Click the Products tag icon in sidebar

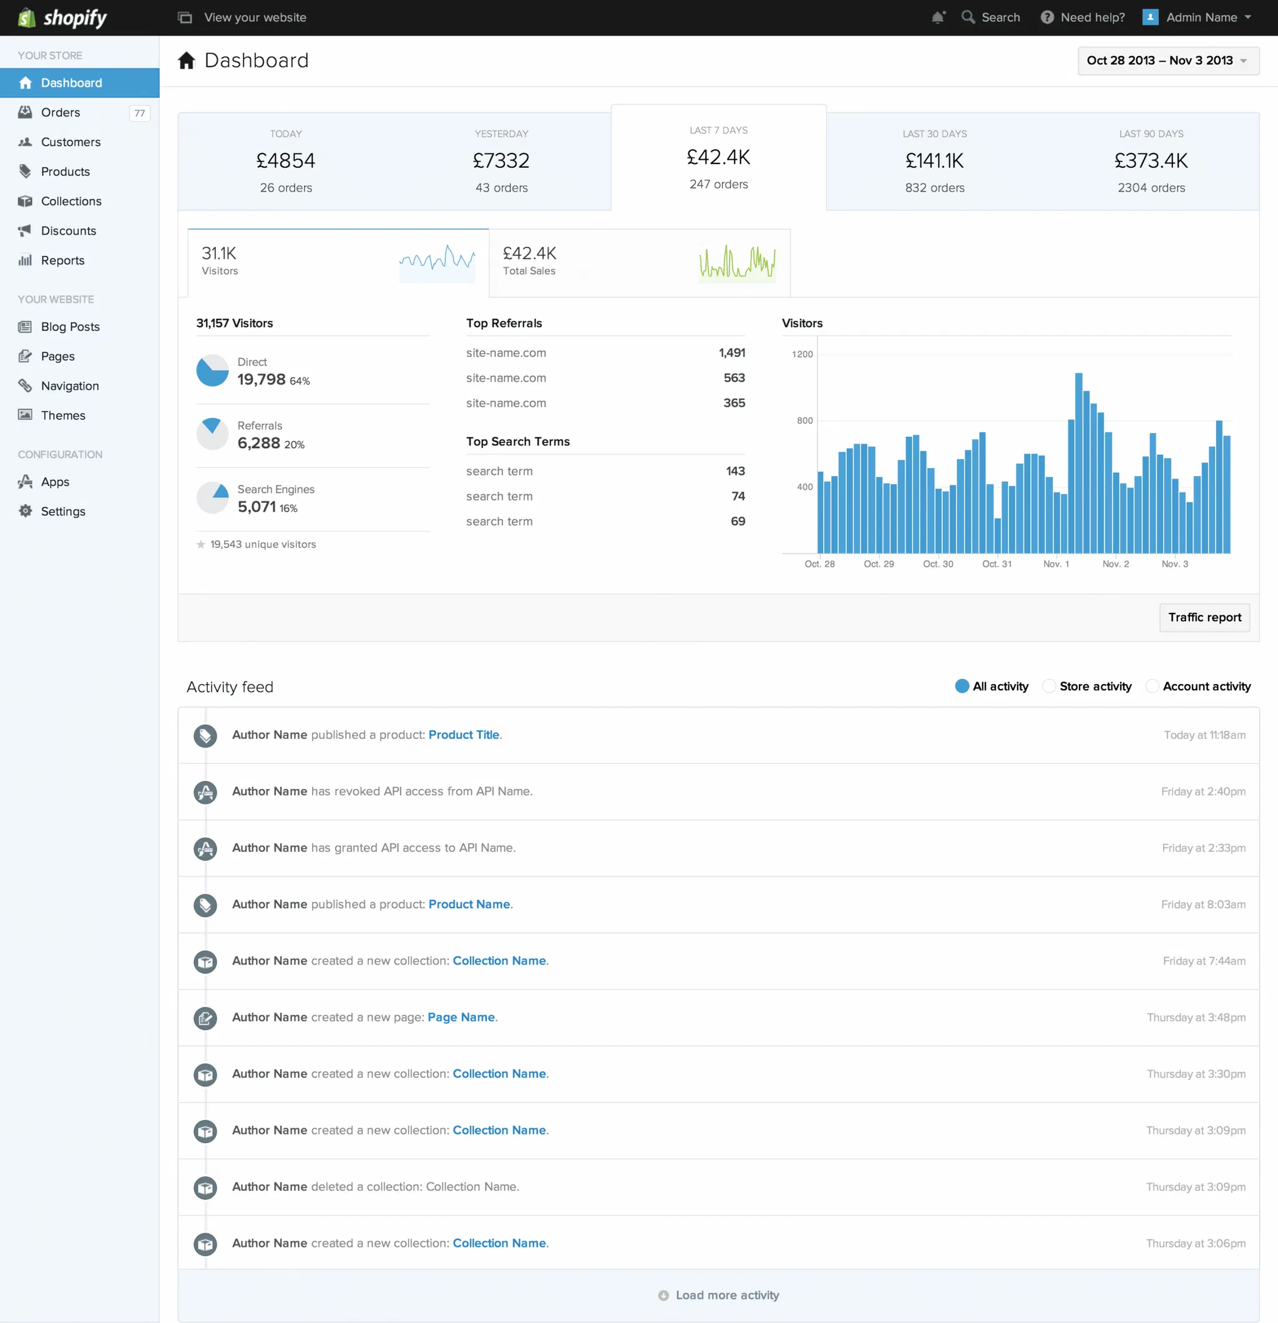click(25, 172)
